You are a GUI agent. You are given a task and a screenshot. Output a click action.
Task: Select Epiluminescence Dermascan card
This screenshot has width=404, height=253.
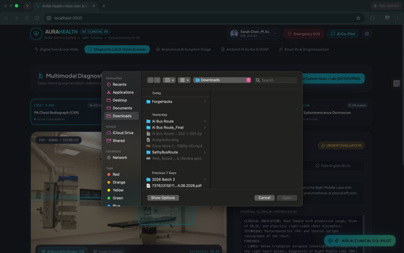click(336, 112)
